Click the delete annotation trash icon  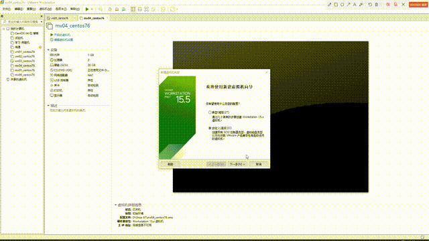coord(377,5)
